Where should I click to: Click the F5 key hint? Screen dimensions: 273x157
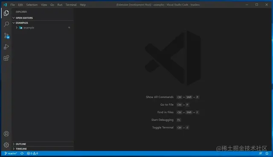pos(179,120)
